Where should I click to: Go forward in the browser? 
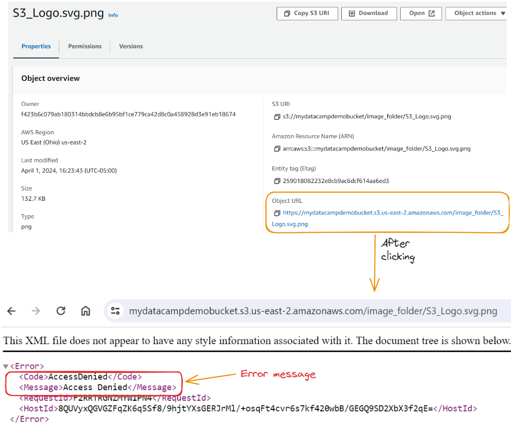click(36, 311)
